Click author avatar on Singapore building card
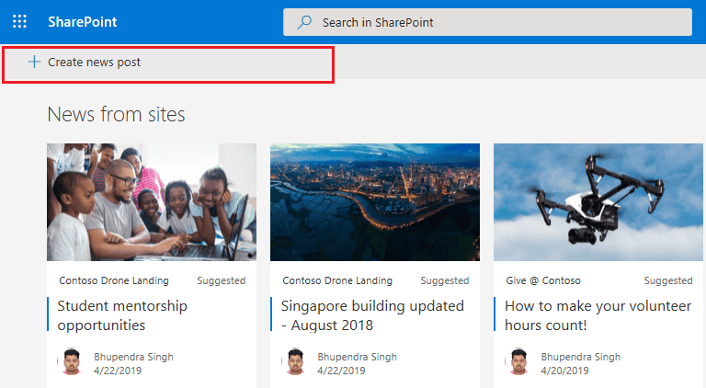Viewport: 706px width, 388px height. [294, 362]
